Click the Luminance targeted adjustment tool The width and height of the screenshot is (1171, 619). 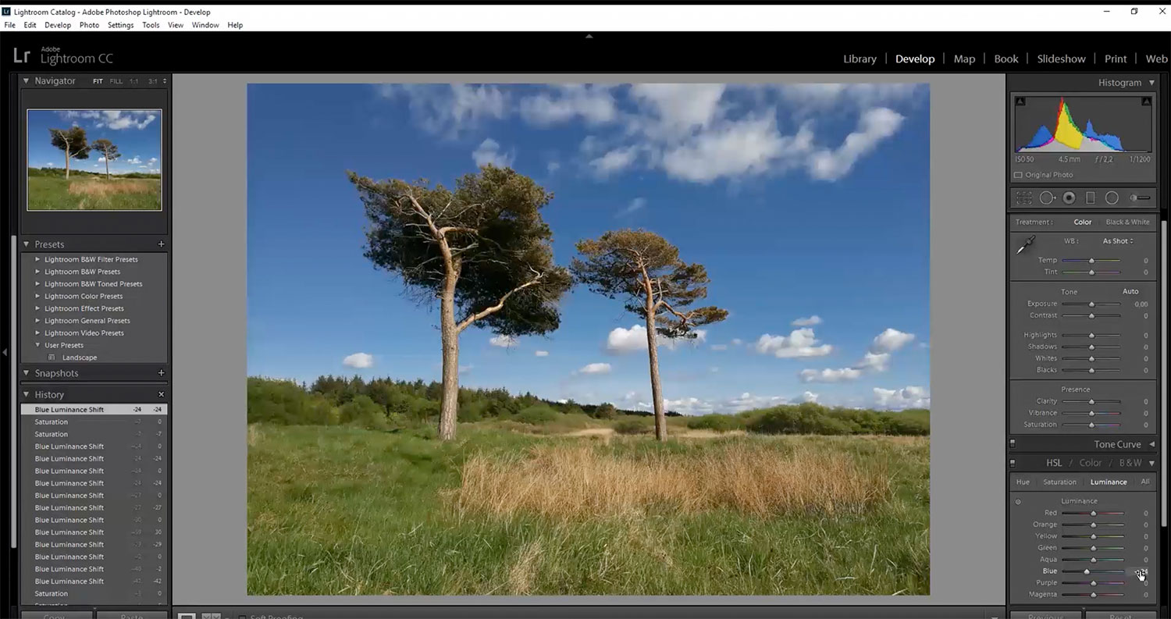click(x=1018, y=502)
